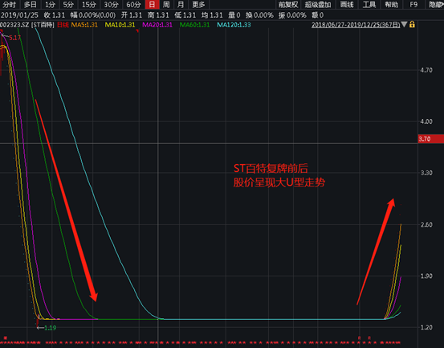Toggle the date range lock icon

point(412,24)
